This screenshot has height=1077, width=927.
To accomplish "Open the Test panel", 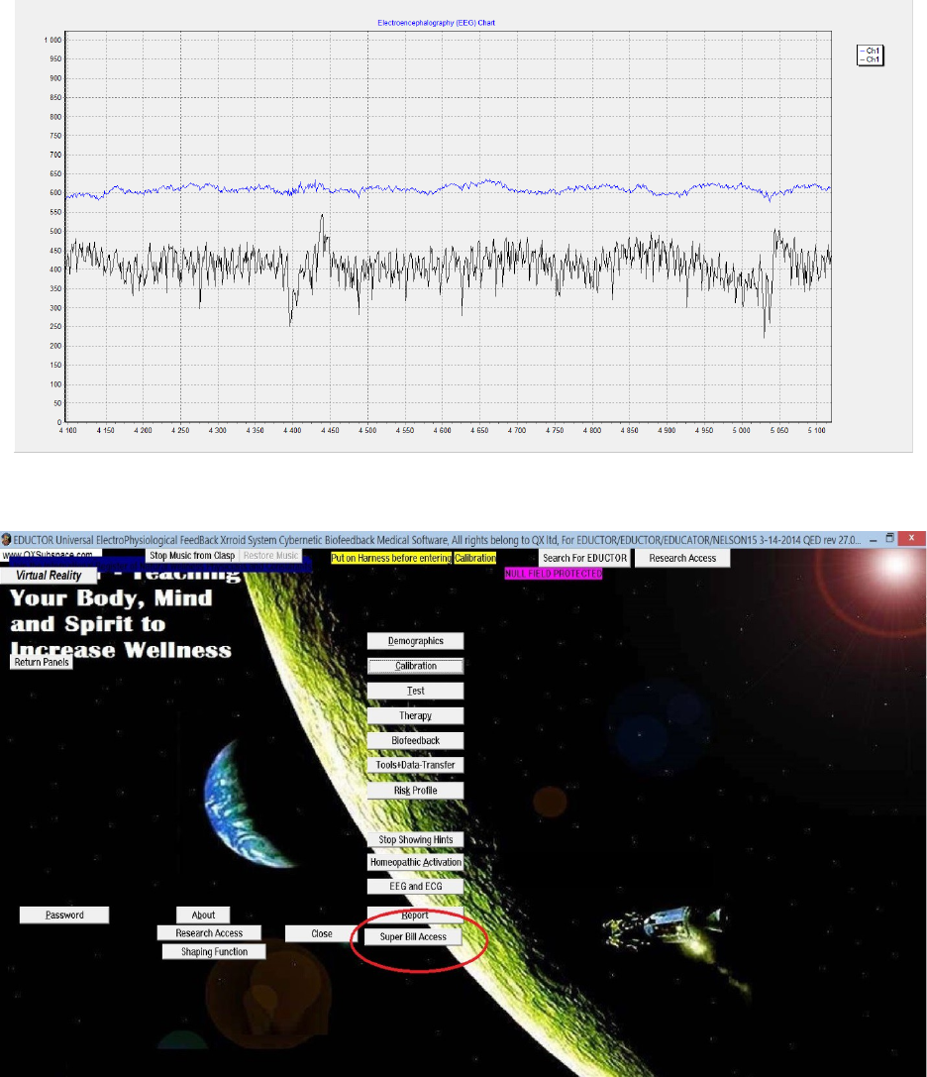I will coord(415,691).
